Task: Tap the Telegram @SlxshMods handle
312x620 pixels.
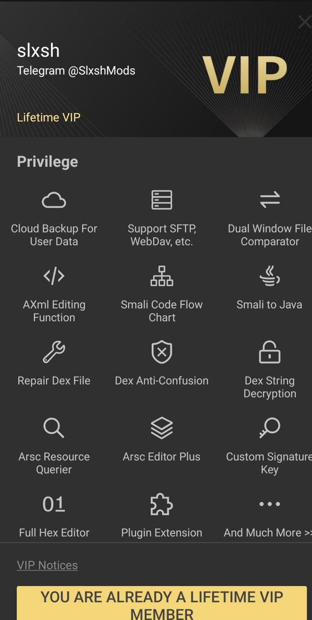Action: pyautogui.click(x=76, y=70)
